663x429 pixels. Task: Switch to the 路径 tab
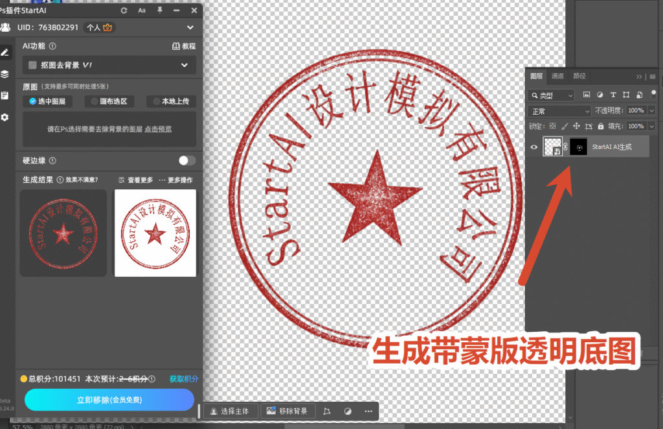click(579, 76)
